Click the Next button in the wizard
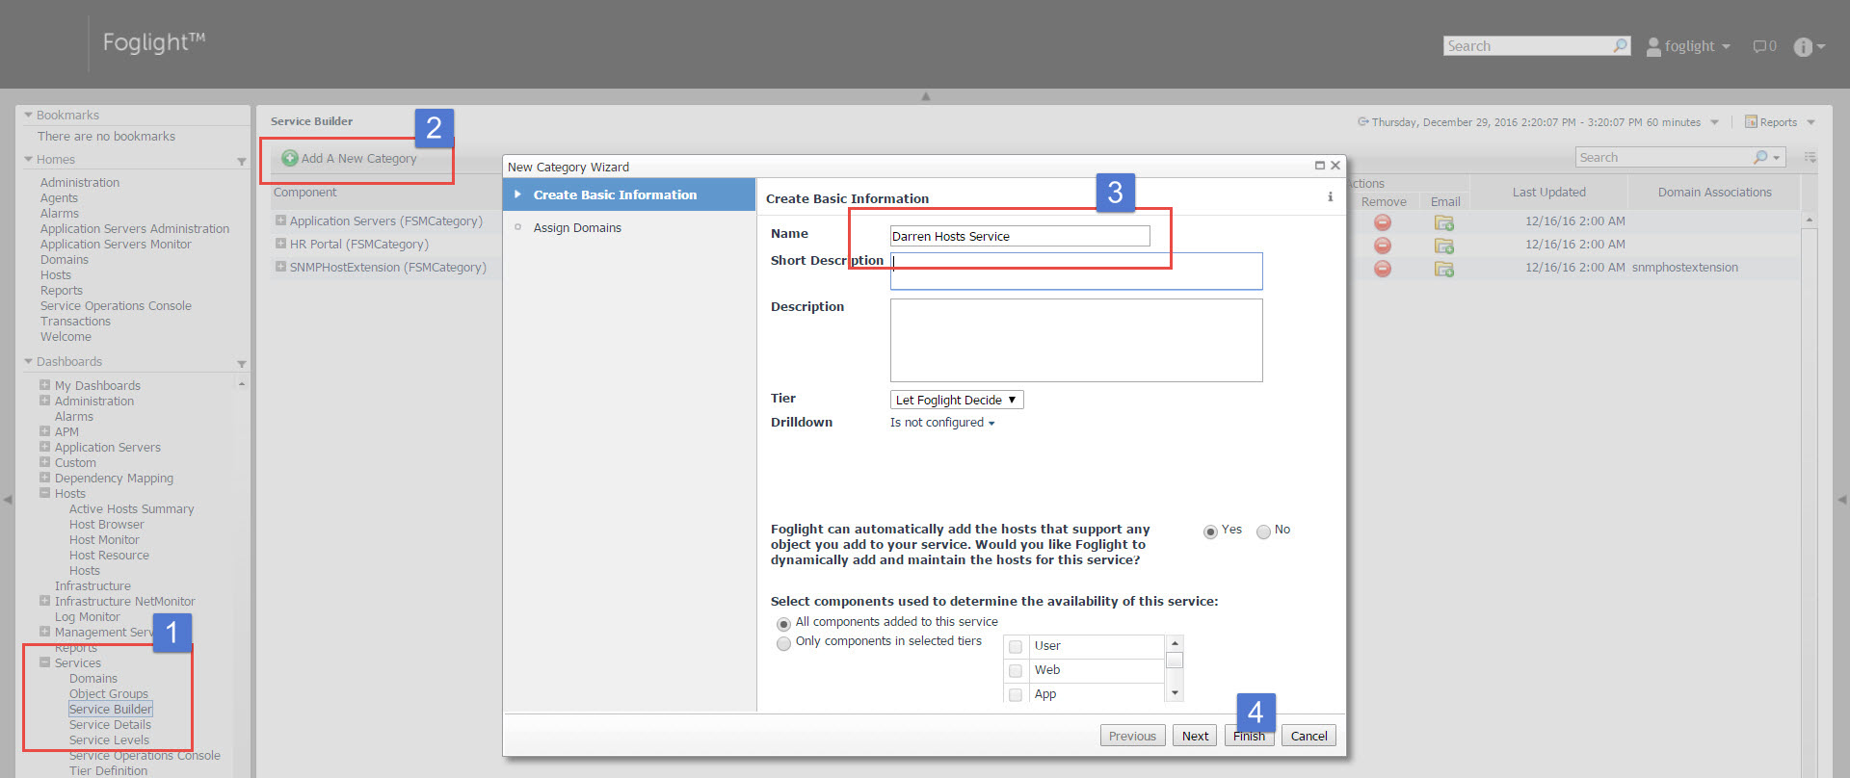 [x=1195, y=736]
